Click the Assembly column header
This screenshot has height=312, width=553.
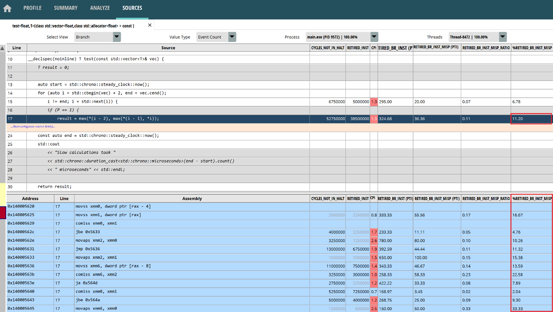coord(192,198)
